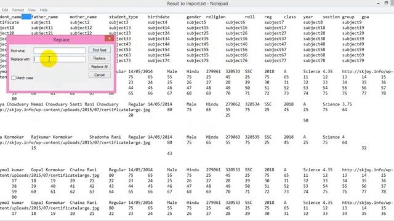This screenshot has width=394, height=221.
Task: Click reg number 320535
Action: pos(252,137)
